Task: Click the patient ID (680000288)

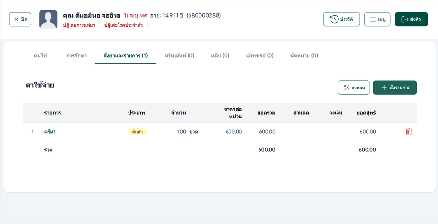Action: (x=204, y=15)
